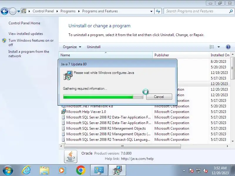Screen dimensions: 235x176
Task: Open the Windows Start menu
Action: (x=8, y=170)
